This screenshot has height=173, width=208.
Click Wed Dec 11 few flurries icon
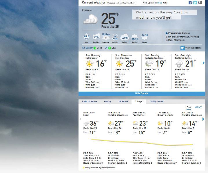coord(136,124)
